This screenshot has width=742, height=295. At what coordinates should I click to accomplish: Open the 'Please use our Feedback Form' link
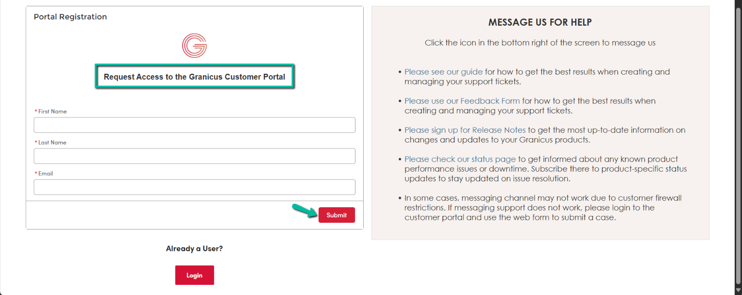pos(462,101)
